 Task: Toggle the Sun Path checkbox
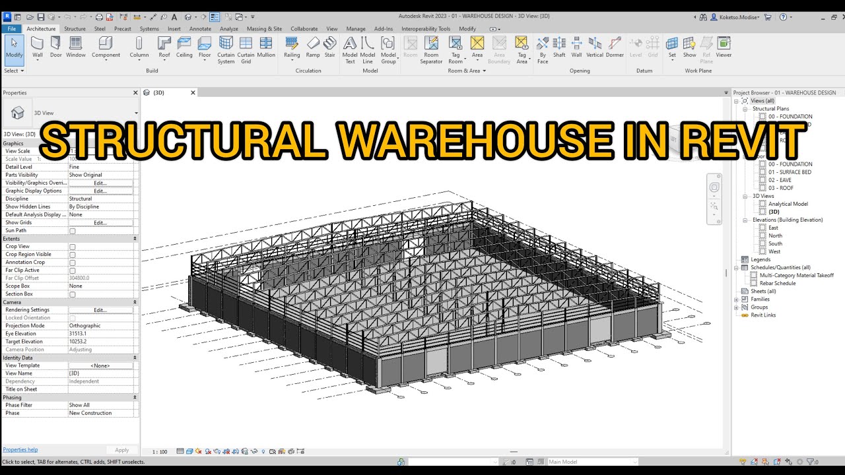point(73,231)
